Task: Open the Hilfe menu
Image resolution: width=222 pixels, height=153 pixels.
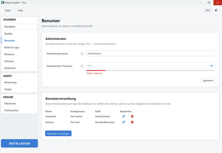Action: tap(20, 11)
